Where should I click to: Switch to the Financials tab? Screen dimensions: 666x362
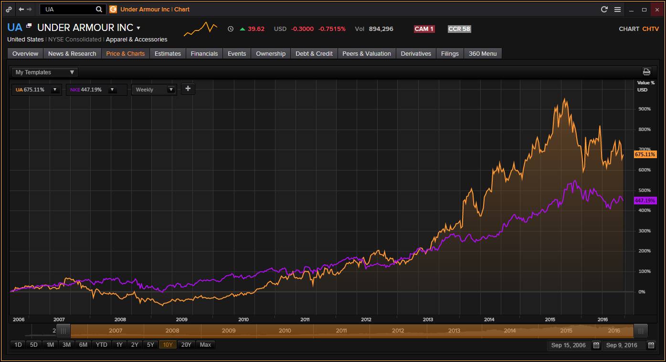204,53
